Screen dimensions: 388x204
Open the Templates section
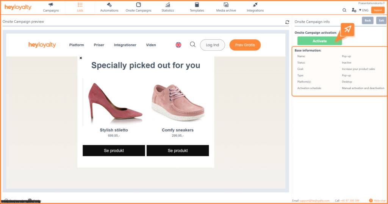pos(197,7)
